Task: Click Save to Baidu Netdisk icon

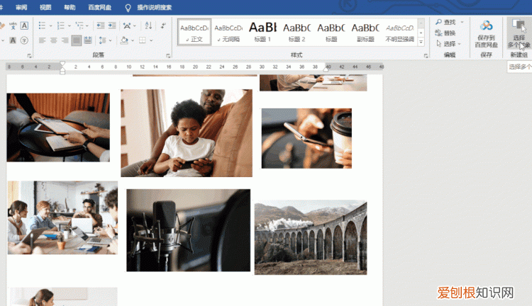Action: pos(486,32)
